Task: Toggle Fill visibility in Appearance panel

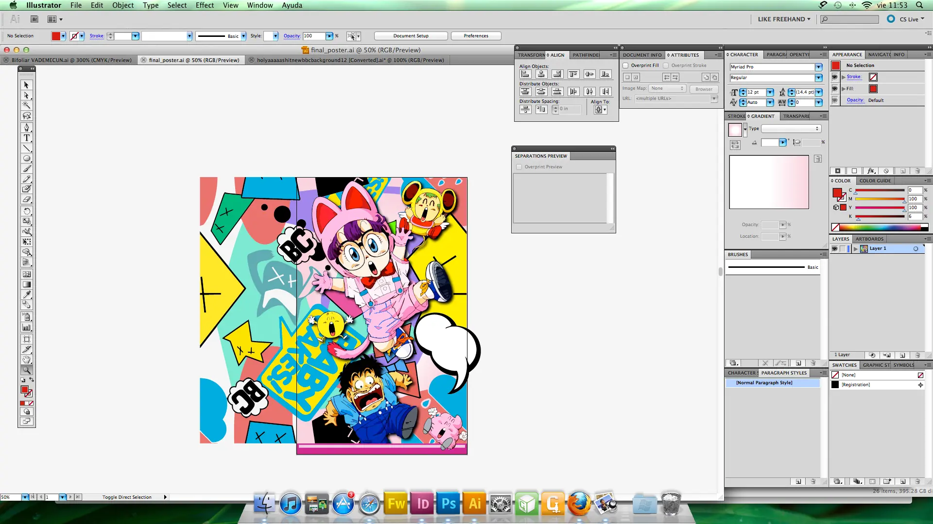Action: 835,89
